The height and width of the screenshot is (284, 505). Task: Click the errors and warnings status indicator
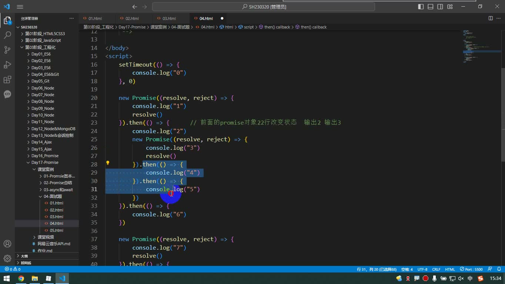tap(13, 269)
